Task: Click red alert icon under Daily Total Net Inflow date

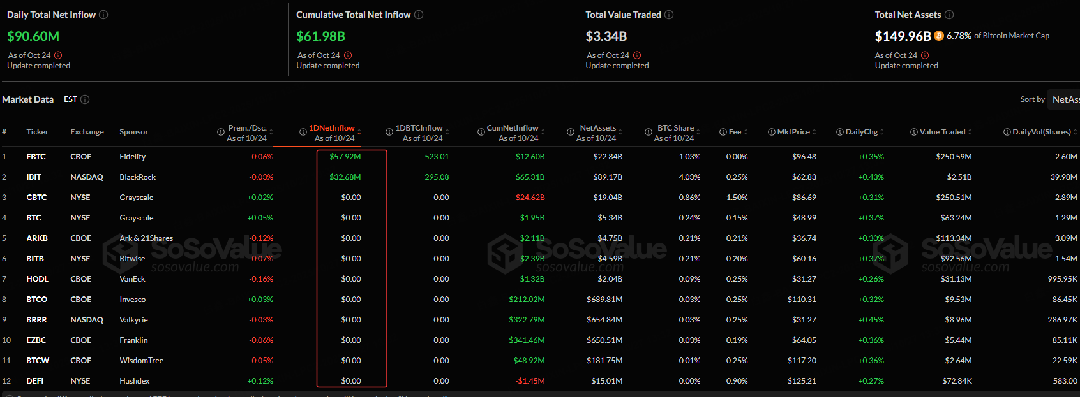Action: coord(58,55)
